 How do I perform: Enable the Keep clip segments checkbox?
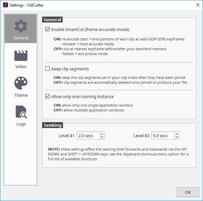pyautogui.click(x=48, y=69)
